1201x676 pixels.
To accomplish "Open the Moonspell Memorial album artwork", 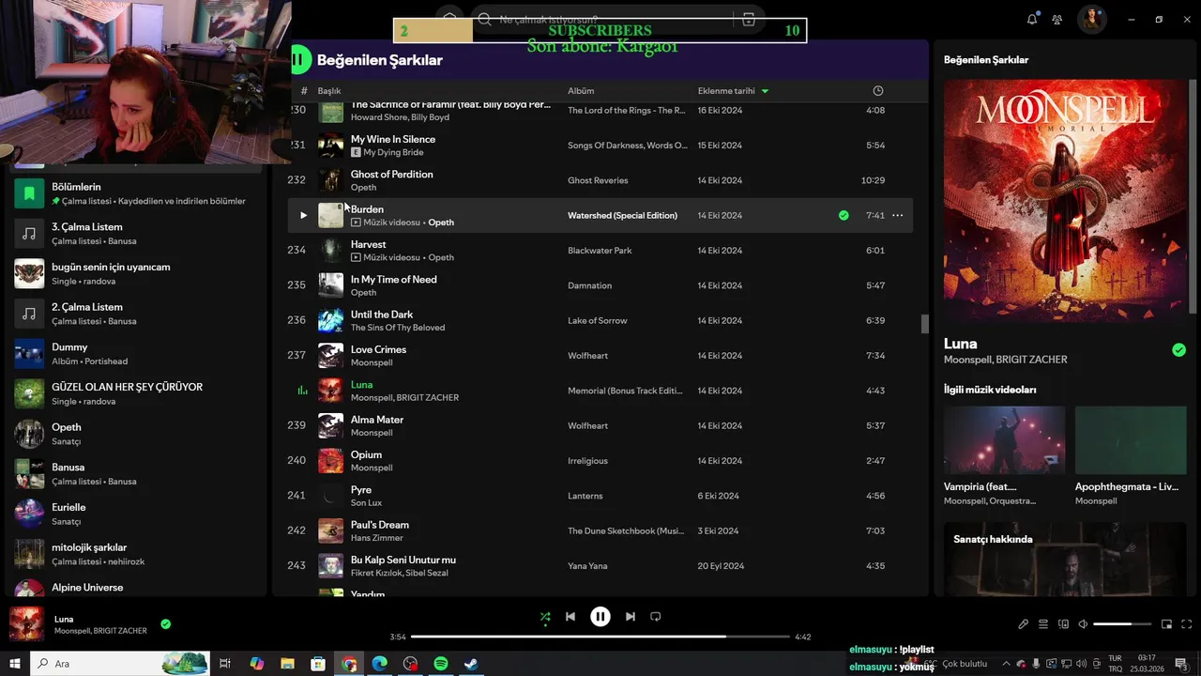I will [1065, 201].
